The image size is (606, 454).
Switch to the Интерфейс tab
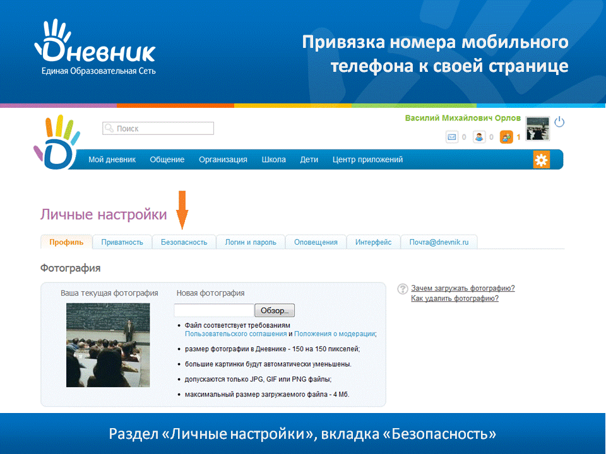tap(373, 242)
